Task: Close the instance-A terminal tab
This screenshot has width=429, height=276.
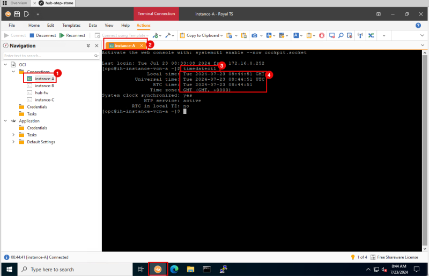Action: tap(141, 46)
